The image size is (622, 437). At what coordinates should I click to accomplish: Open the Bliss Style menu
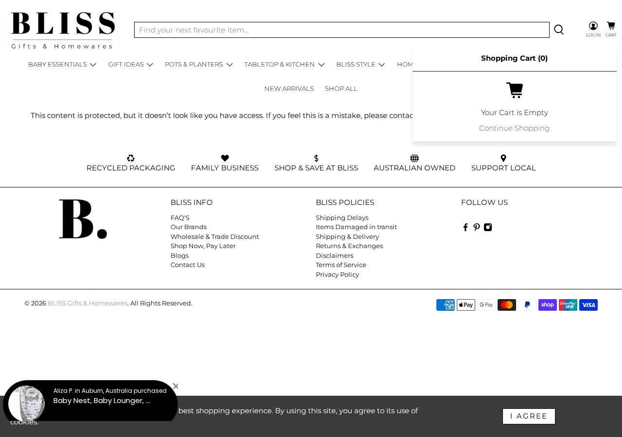pos(356,65)
